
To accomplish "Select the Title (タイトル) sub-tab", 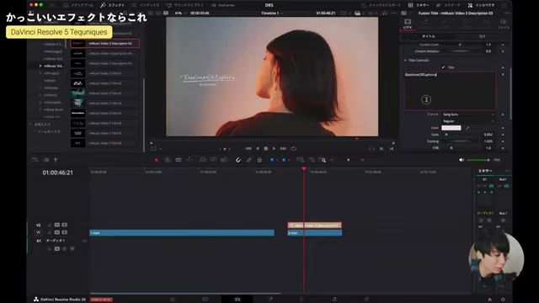I will [429, 36].
